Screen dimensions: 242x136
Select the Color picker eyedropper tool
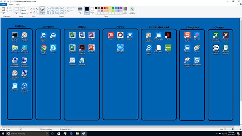coord(34,12)
